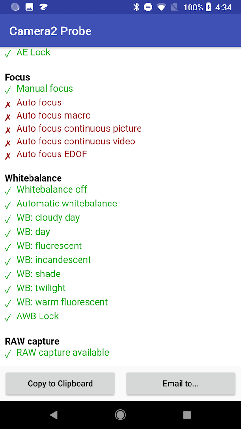Tap the red cross beside Auto focus
Screen dimensions: 241x429
click(8, 104)
